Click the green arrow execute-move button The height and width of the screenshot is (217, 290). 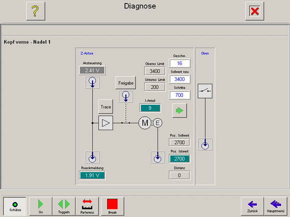point(179,111)
